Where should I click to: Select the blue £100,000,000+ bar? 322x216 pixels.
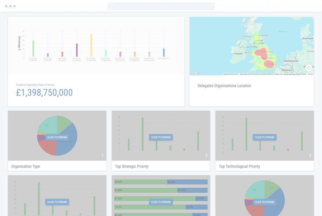click(164, 52)
